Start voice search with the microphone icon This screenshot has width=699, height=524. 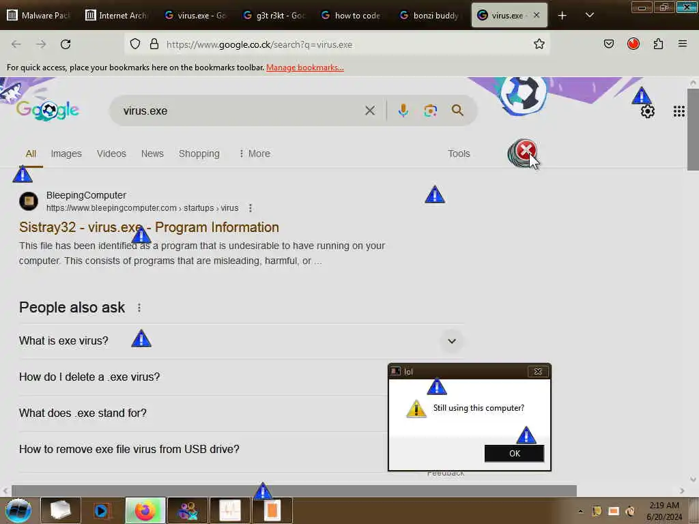403,111
